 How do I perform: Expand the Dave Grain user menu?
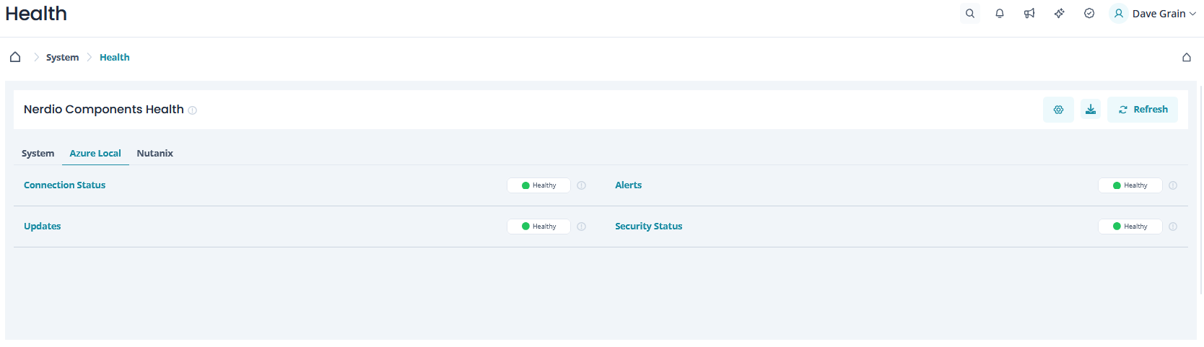(x=1164, y=14)
